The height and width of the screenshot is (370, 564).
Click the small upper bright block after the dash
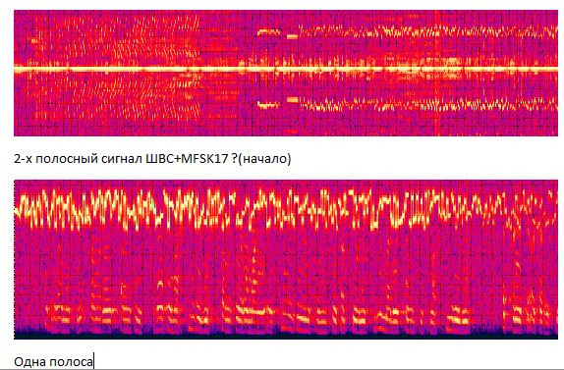click(x=292, y=36)
